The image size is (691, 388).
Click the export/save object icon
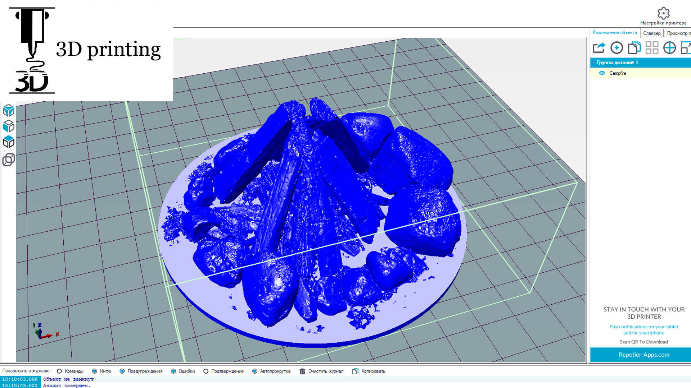(x=599, y=48)
